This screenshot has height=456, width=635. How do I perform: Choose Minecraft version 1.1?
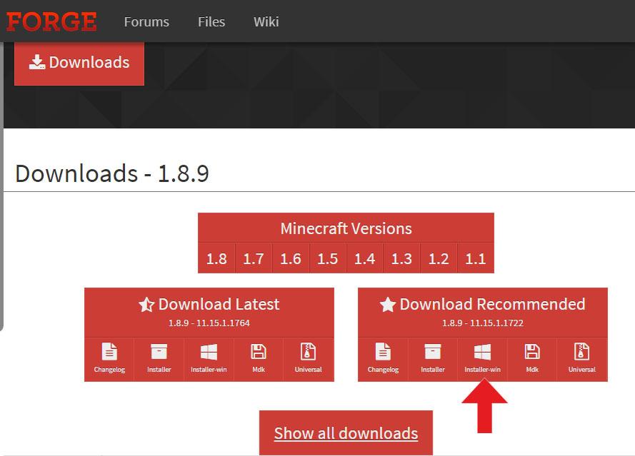point(476,258)
